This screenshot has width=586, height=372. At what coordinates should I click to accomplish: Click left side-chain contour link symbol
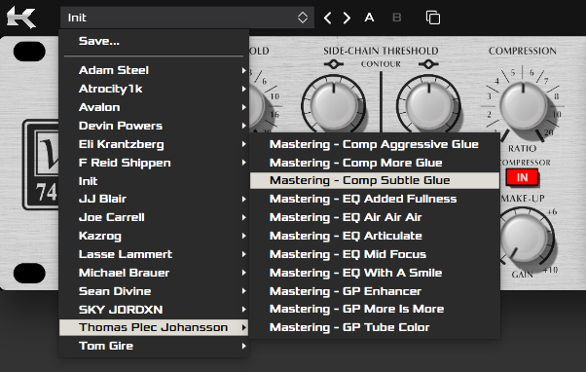pos(333,64)
